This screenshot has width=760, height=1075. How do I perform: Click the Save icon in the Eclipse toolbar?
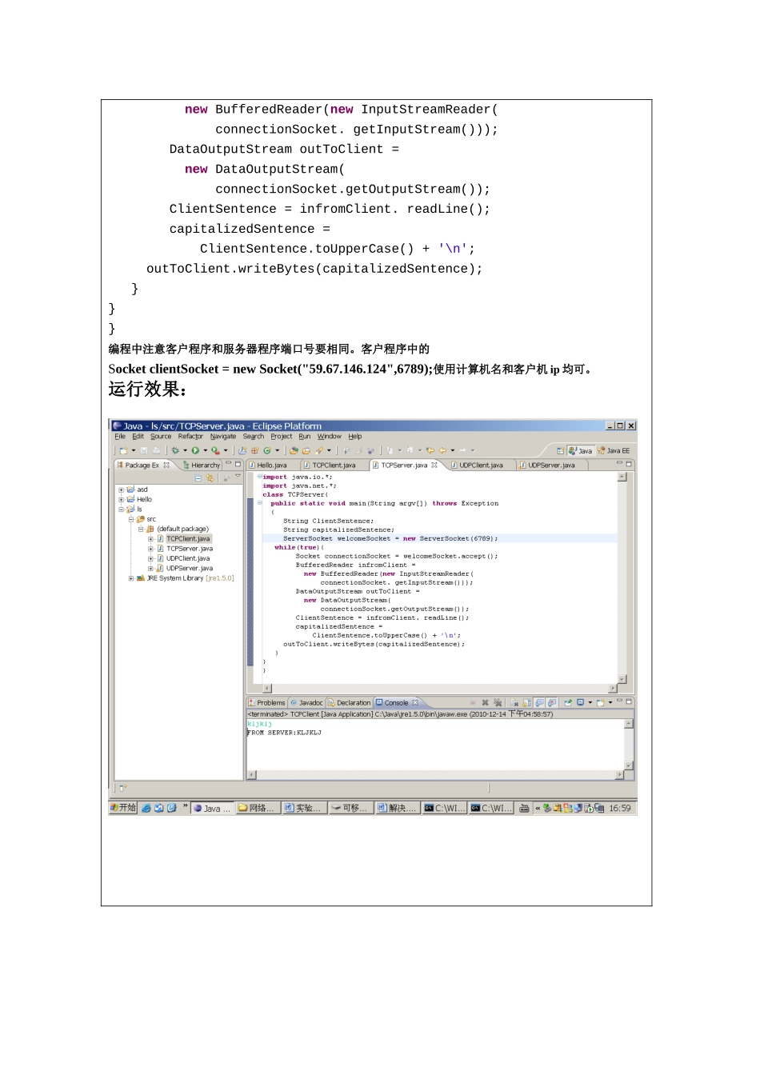[143, 450]
